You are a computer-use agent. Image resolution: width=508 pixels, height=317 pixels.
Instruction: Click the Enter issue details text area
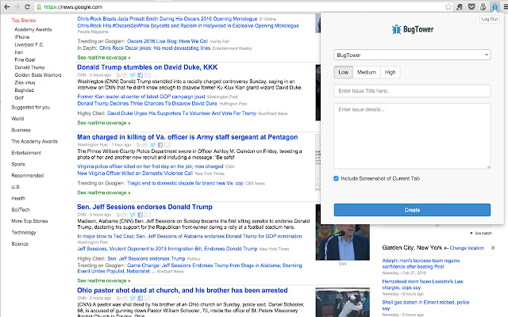[412, 136]
